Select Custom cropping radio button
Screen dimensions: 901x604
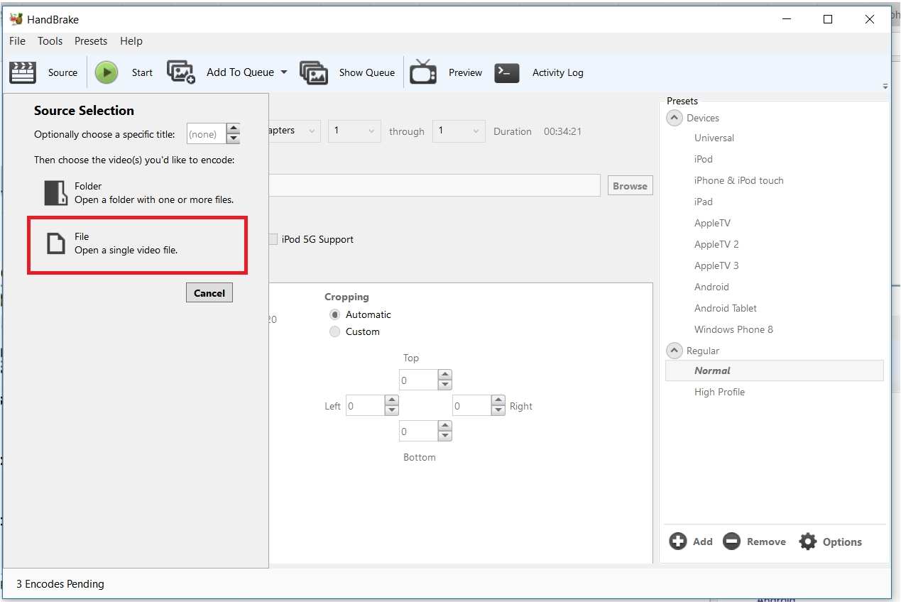tap(335, 332)
